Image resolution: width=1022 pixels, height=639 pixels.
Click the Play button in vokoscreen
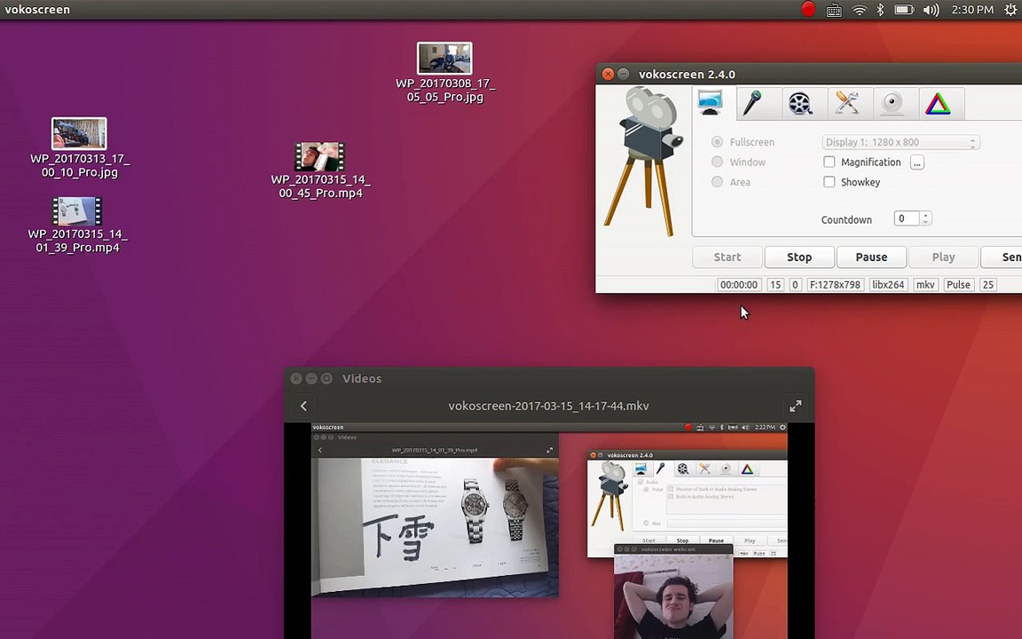943,256
